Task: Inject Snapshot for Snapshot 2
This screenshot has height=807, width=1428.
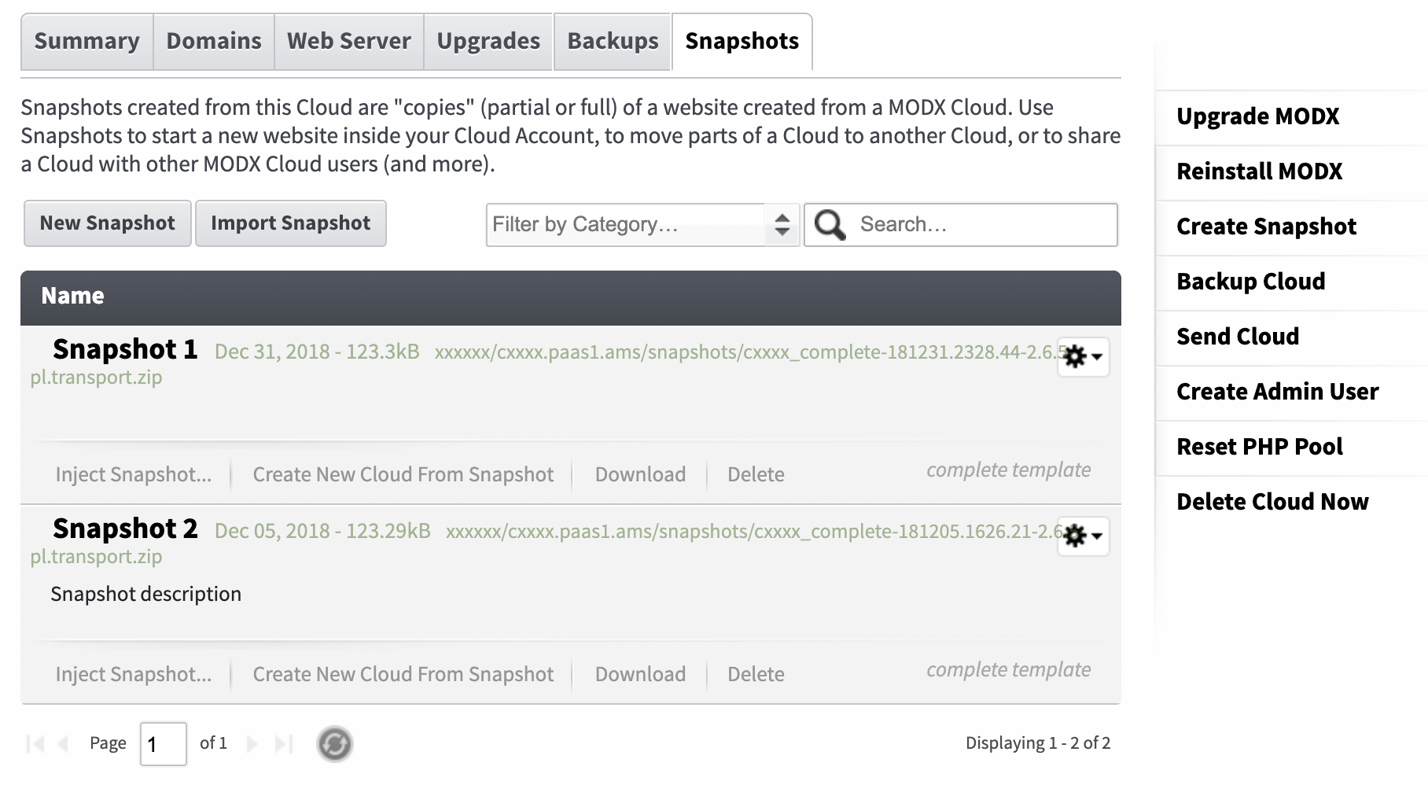Action: pyautogui.click(x=134, y=674)
